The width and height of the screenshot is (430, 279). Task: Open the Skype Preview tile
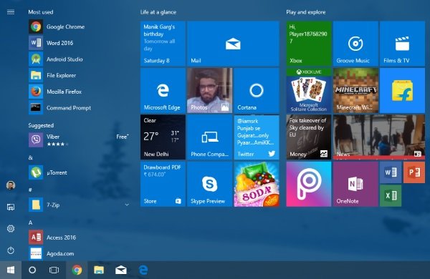click(x=210, y=184)
